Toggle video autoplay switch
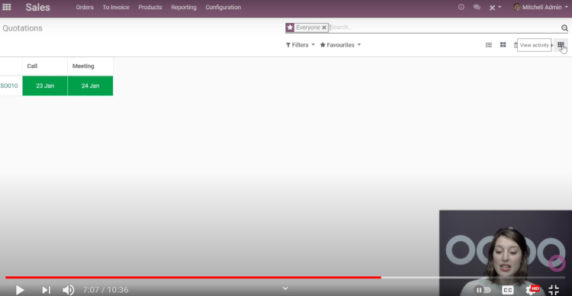The height and width of the screenshot is (296, 572). (483, 290)
